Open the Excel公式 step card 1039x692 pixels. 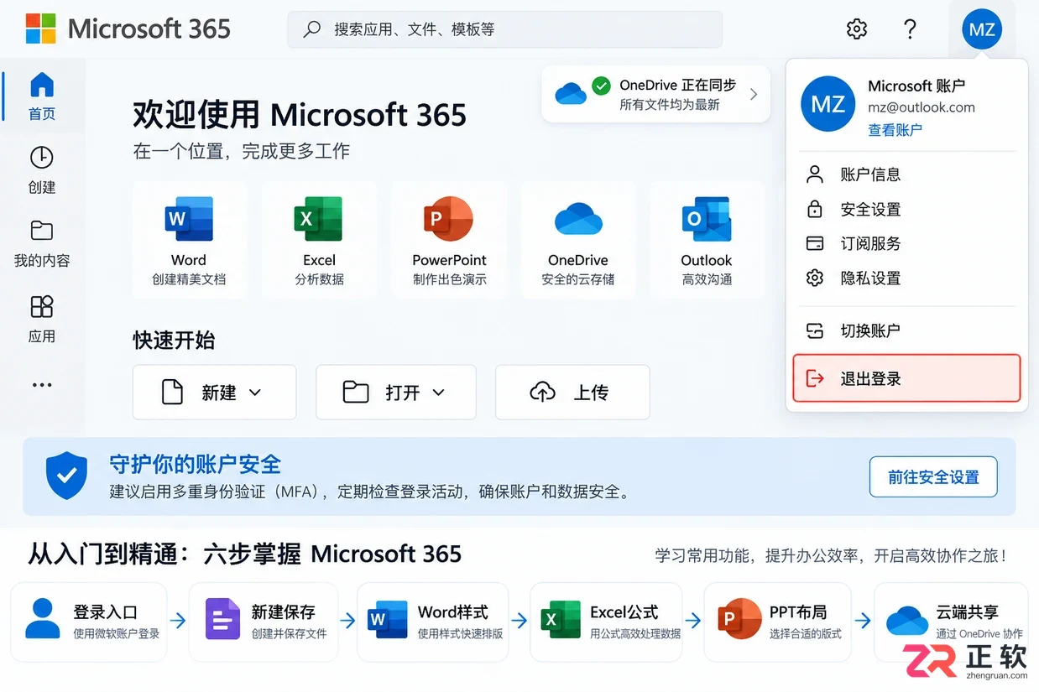tap(606, 622)
